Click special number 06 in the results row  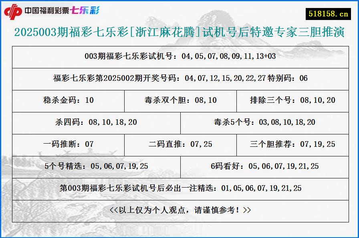click(x=303, y=79)
